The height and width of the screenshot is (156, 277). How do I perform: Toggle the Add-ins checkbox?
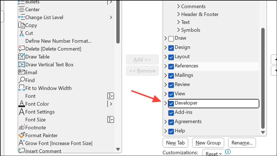tap(171, 113)
